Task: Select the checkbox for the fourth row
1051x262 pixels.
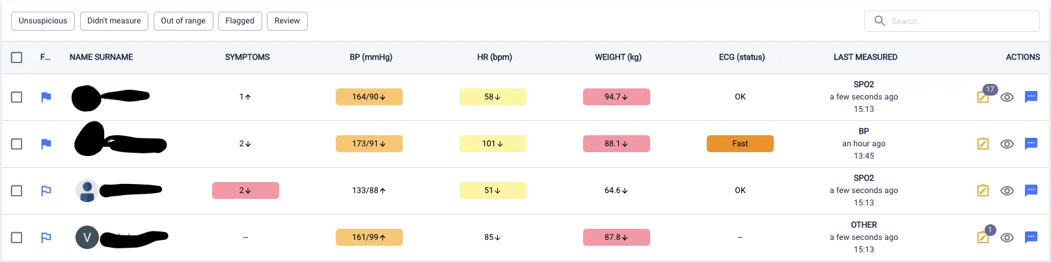Action: pos(17,237)
